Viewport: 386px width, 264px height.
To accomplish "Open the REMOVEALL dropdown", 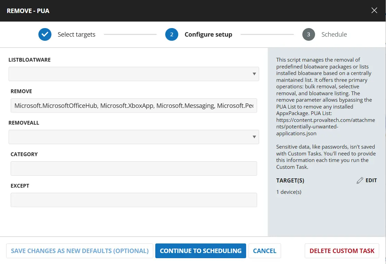I will point(134,137).
